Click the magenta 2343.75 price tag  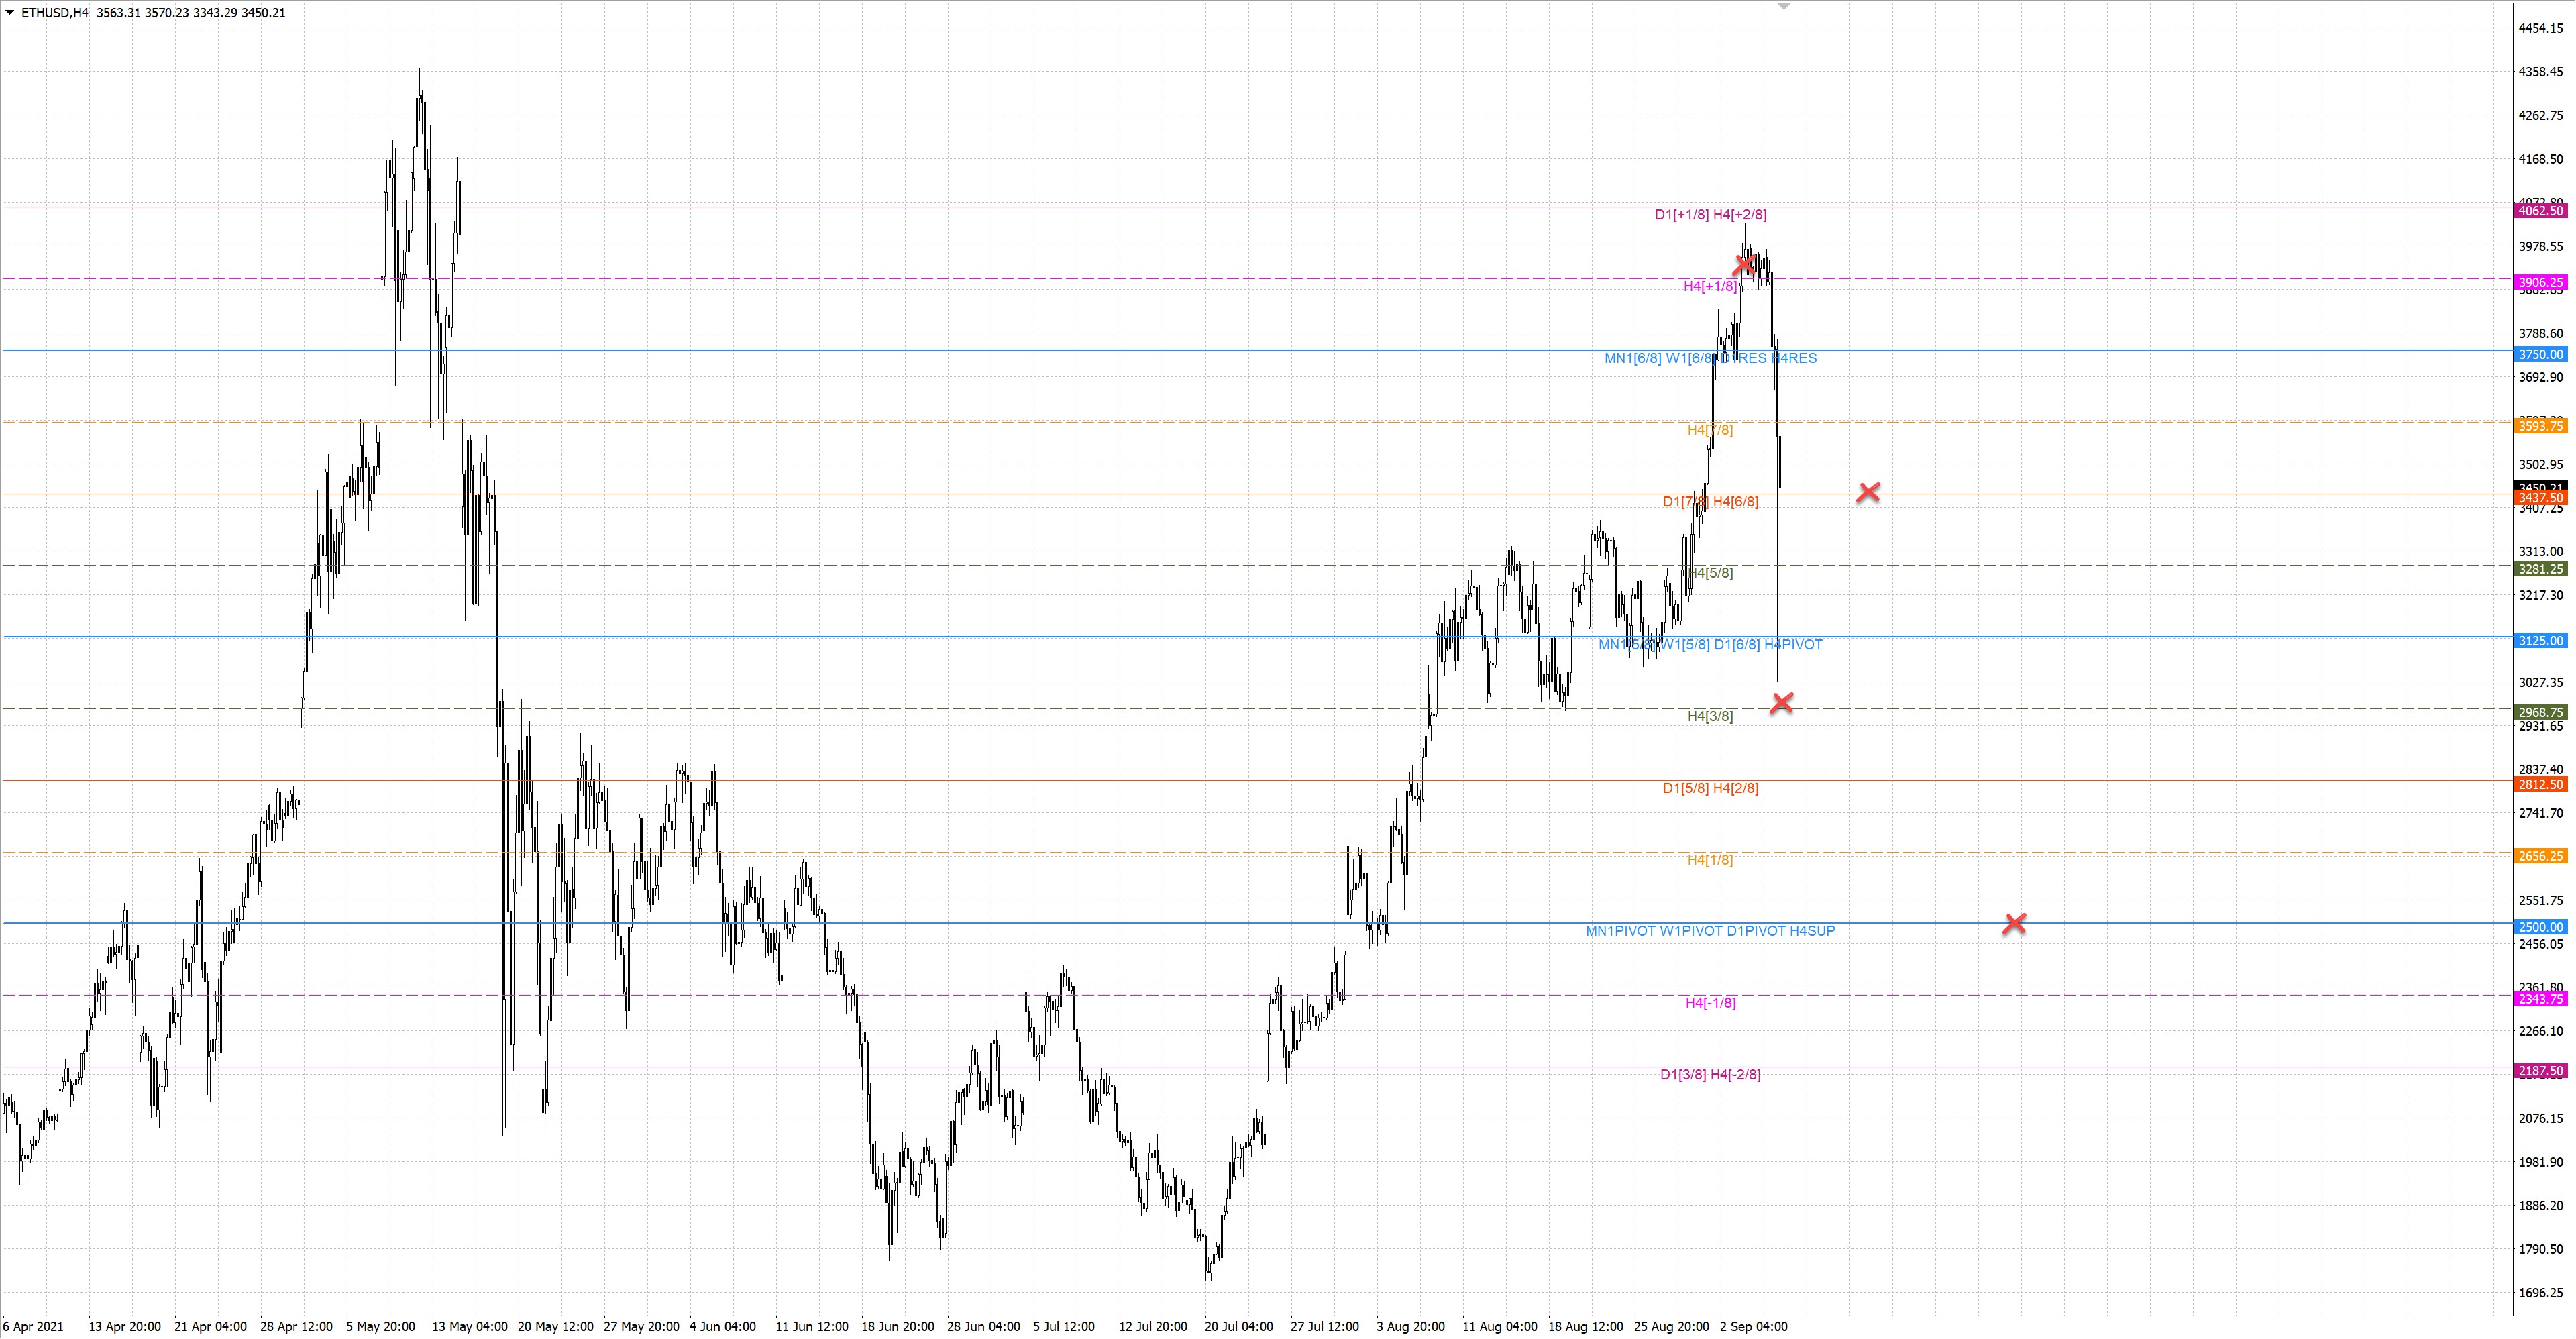tap(2540, 999)
